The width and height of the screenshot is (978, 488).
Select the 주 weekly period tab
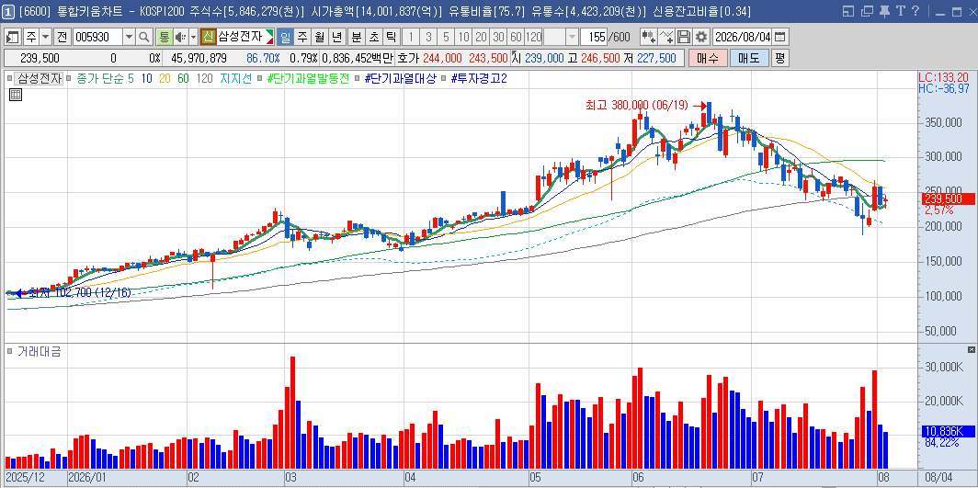301,37
